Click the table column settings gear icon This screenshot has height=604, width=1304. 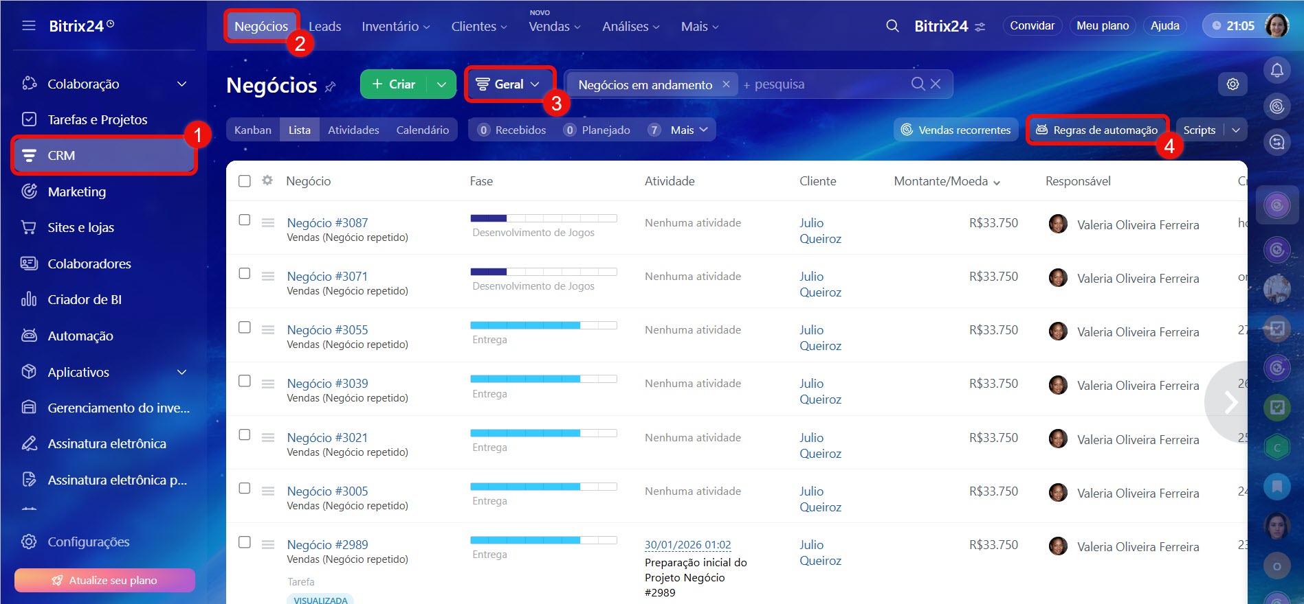point(267,181)
